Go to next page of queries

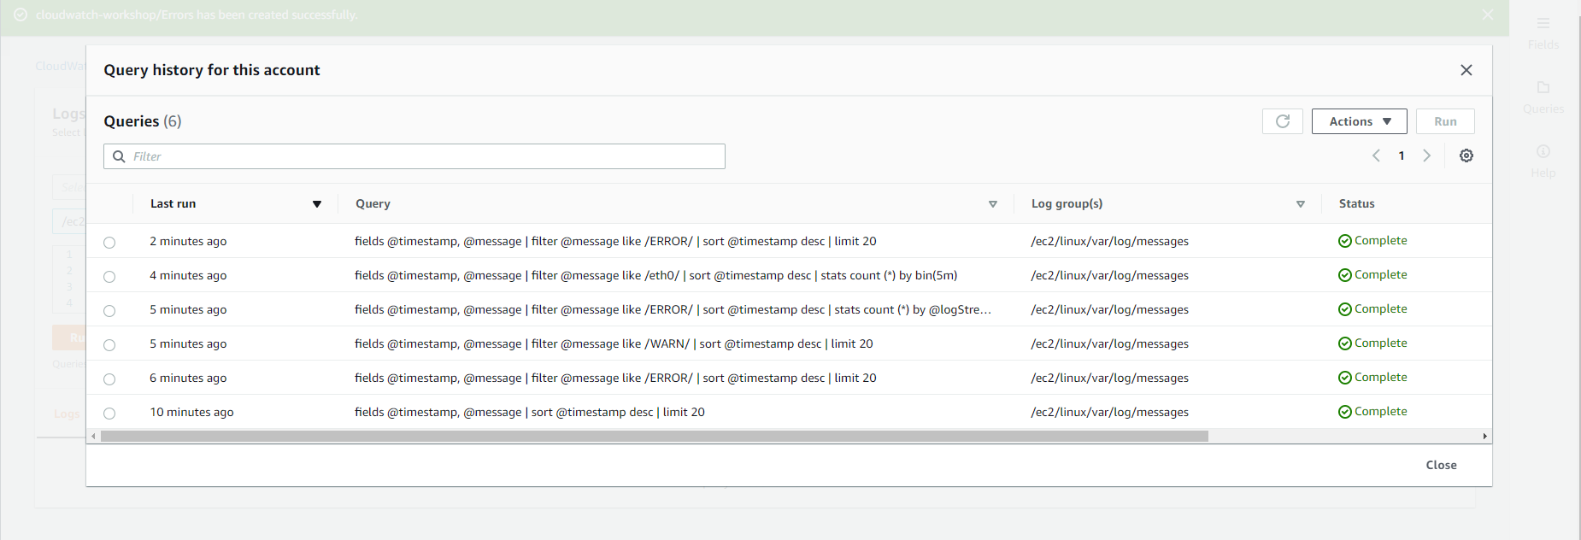click(1426, 156)
